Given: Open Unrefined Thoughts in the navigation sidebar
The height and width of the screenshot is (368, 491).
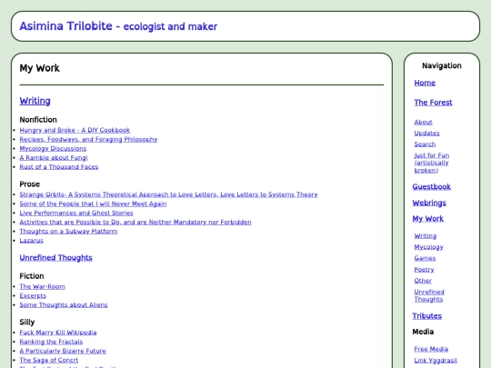Looking at the screenshot, I should (429, 295).
